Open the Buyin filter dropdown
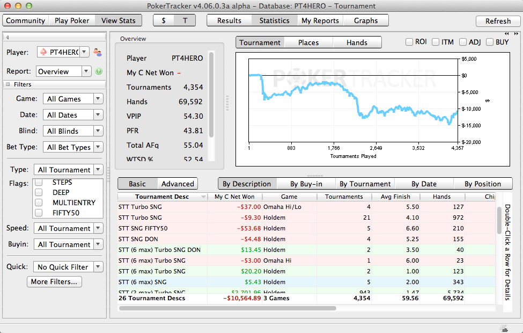 tap(68, 244)
